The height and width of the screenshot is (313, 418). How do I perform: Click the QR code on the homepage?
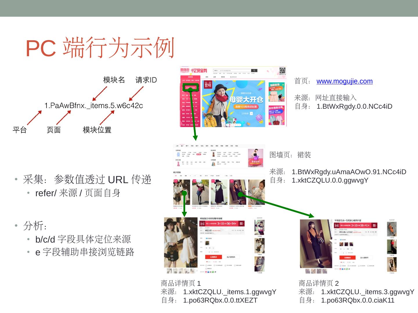(282, 71)
